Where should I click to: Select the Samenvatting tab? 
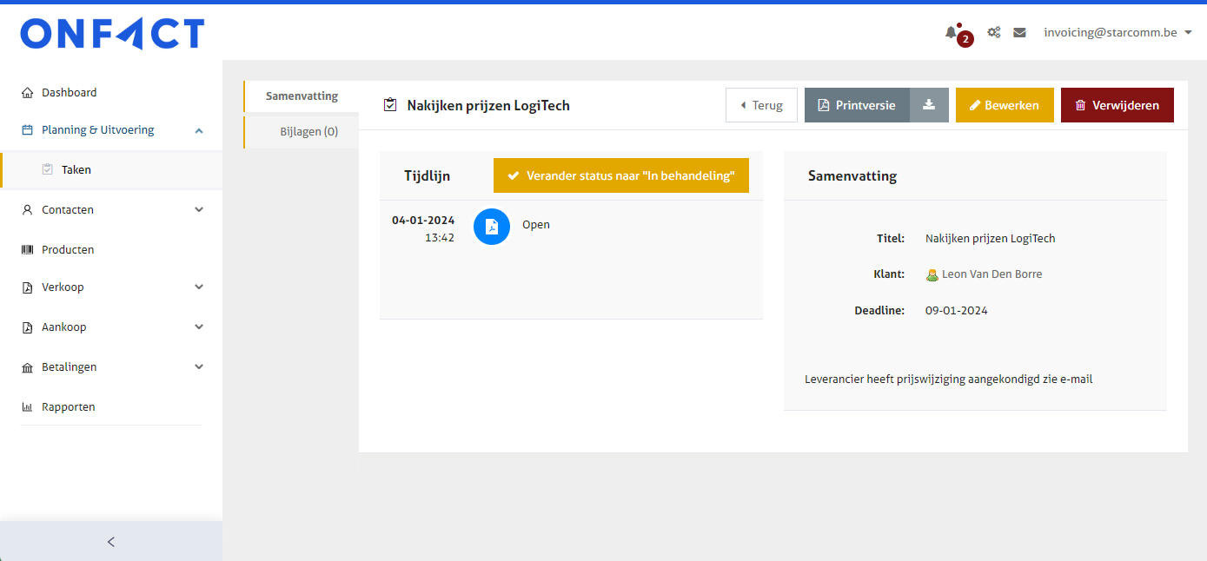click(302, 96)
